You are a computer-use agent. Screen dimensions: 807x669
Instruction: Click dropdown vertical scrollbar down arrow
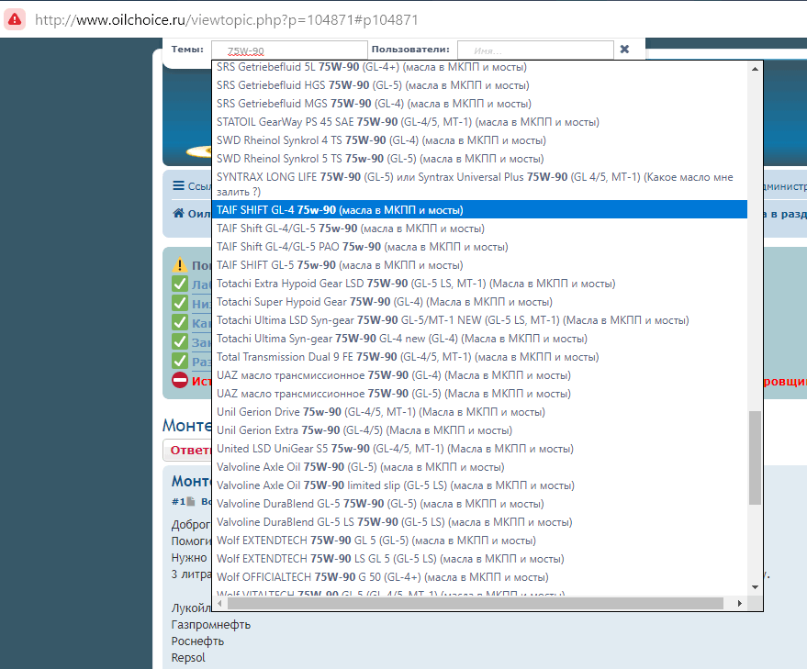[x=755, y=587]
